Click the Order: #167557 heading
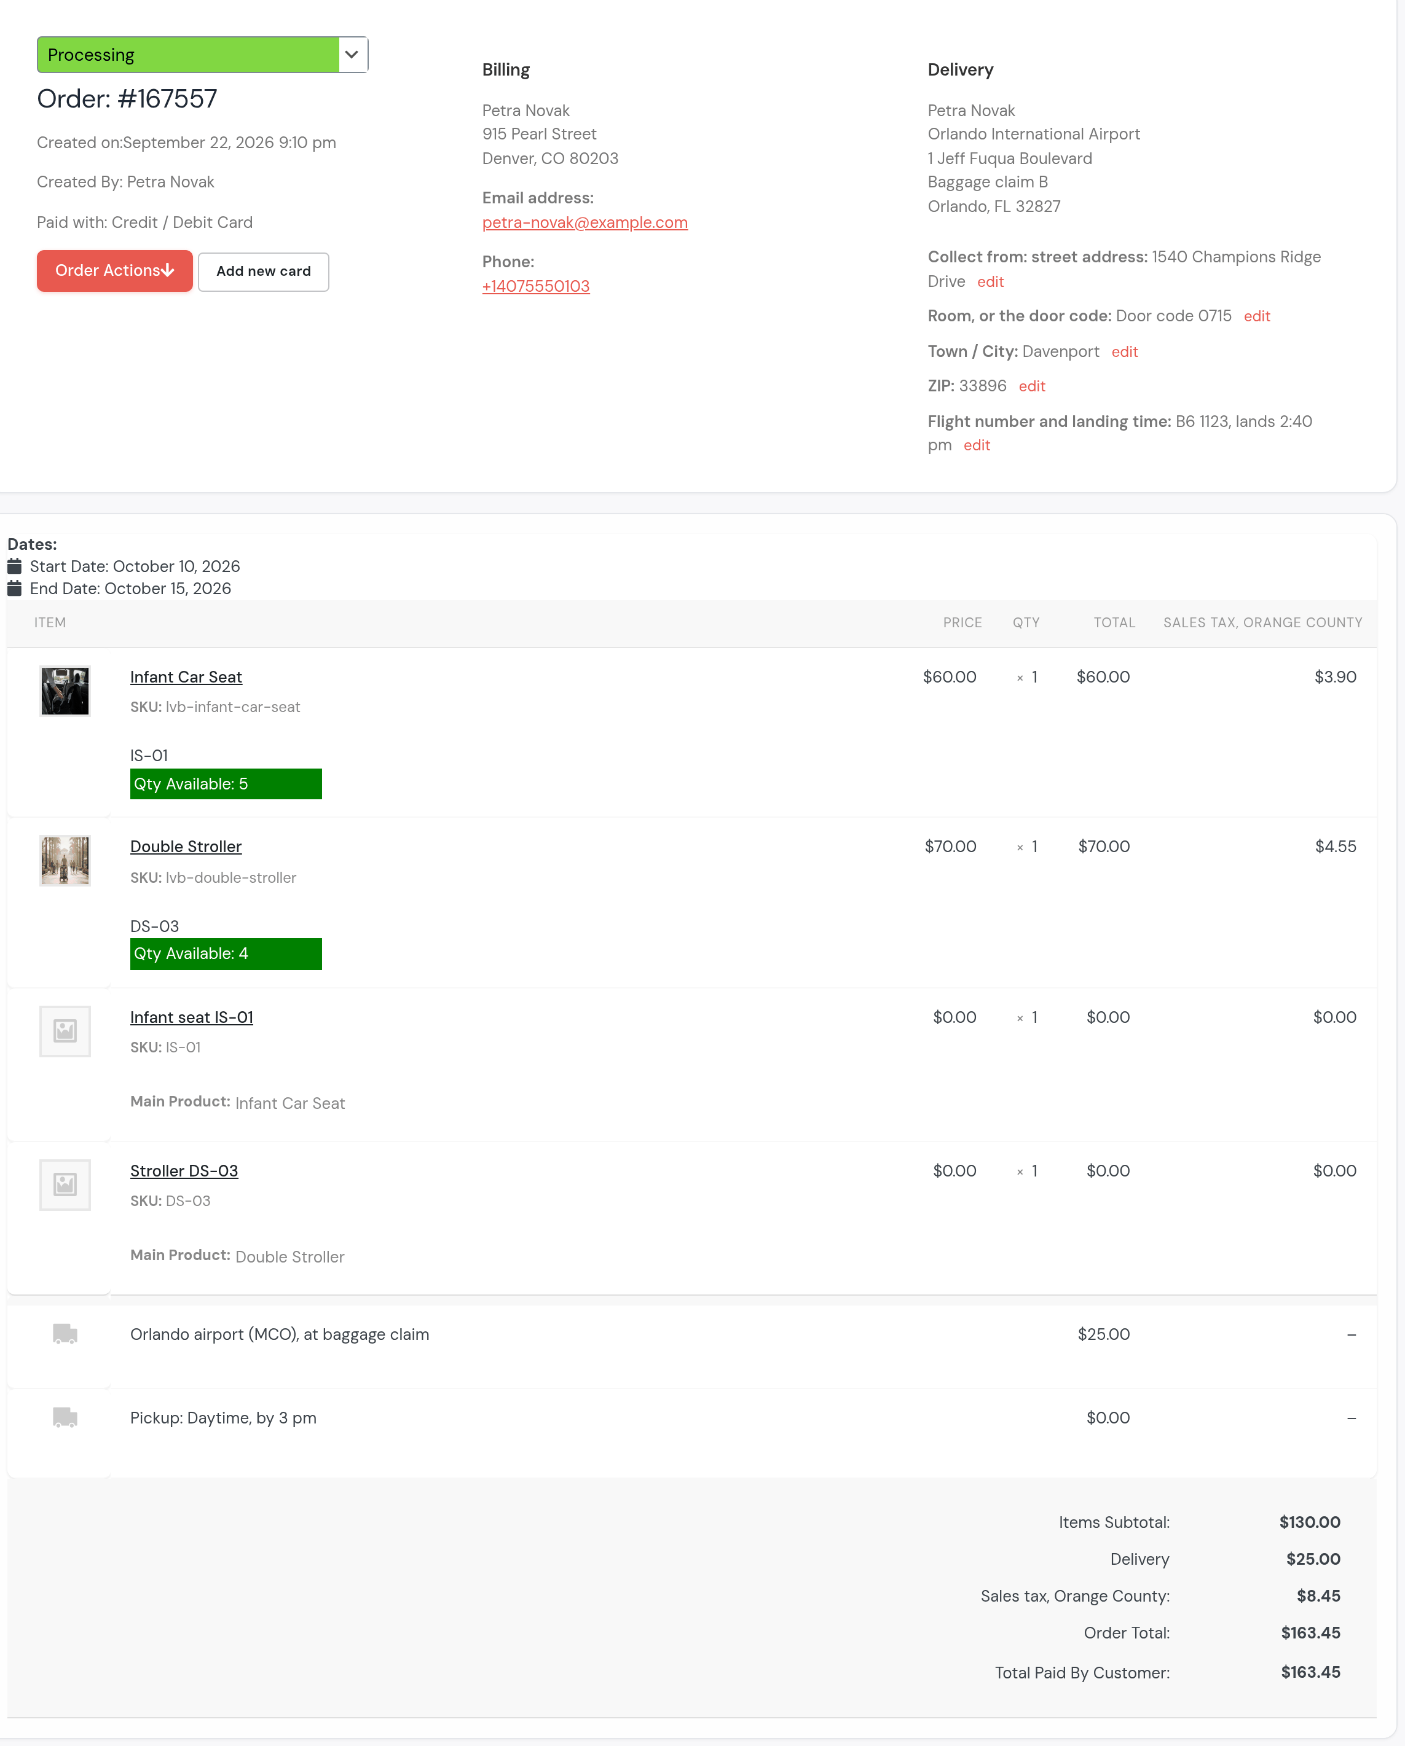Viewport: 1405px width, 1746px height. 127,99
